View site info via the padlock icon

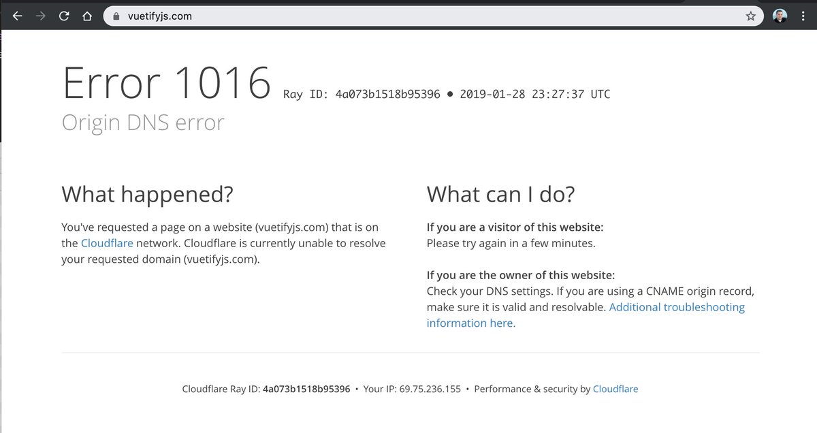click(x=116, y=16)
